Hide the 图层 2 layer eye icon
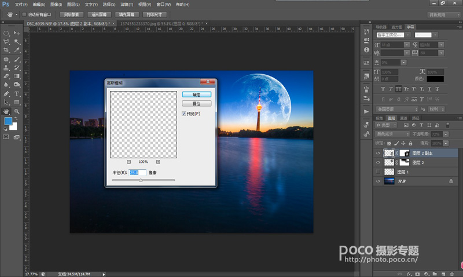This screenshot has width=463, height=277. click(378, 162)
